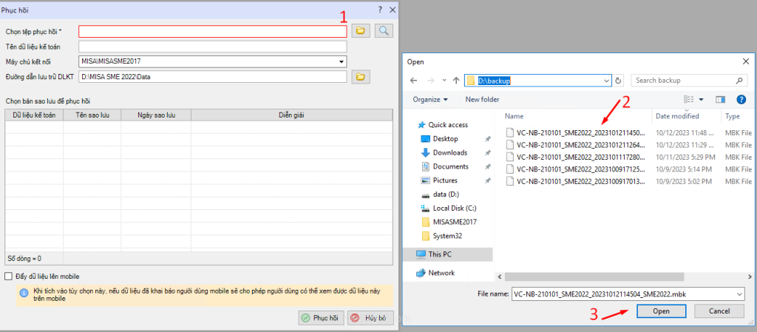Click the help question mark in Phục hồi dialog
This screenshot has height=332, width=757.
coord(380,9)
